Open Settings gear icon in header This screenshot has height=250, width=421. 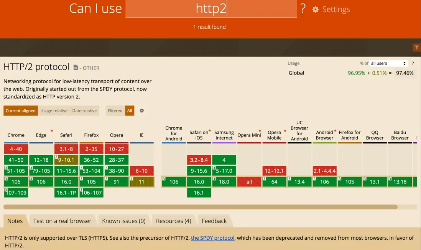(x=316, y=10)
